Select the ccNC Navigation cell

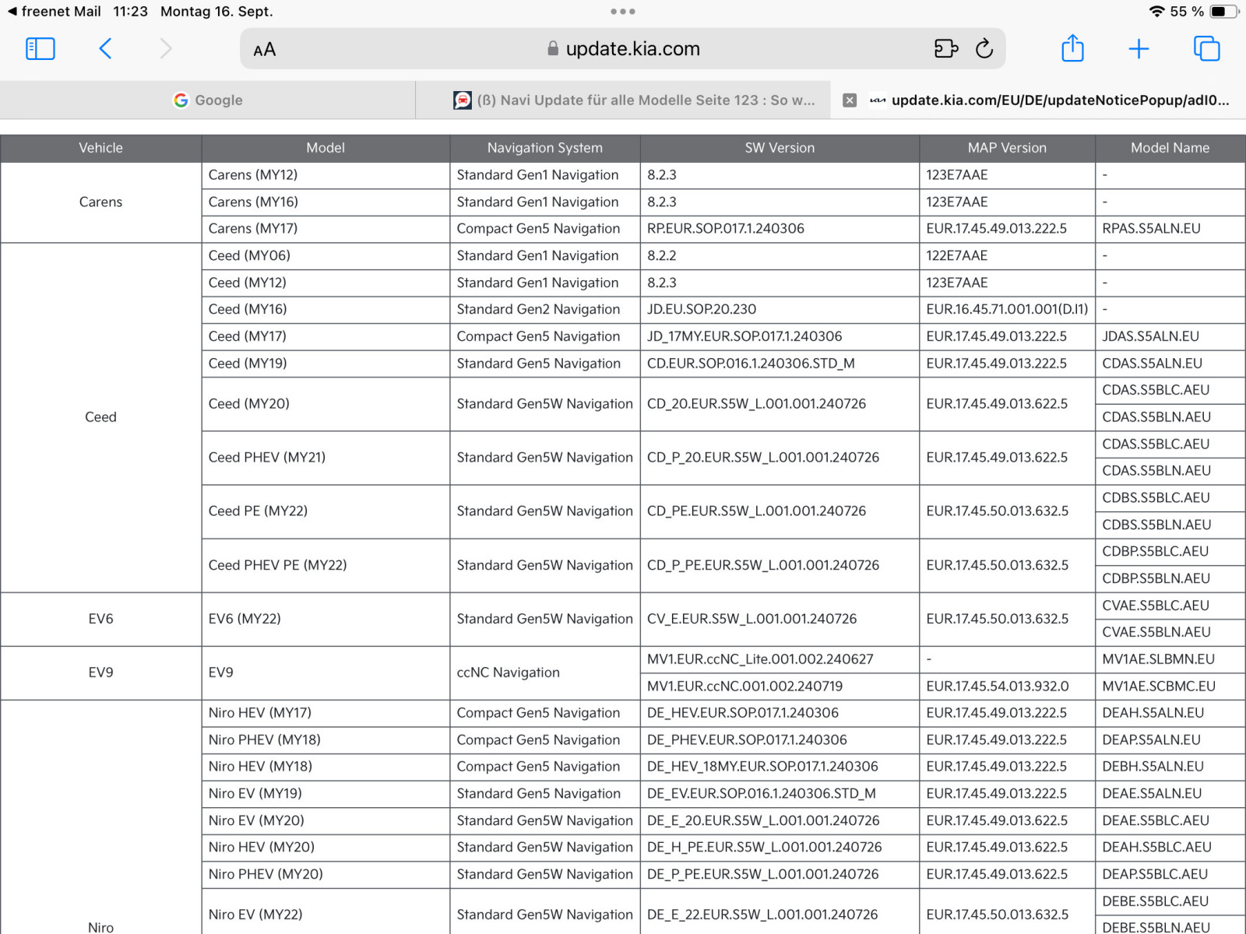point(545,673)
